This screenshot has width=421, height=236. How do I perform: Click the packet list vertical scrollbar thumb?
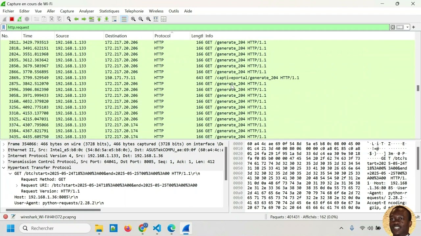coord(418,88)
